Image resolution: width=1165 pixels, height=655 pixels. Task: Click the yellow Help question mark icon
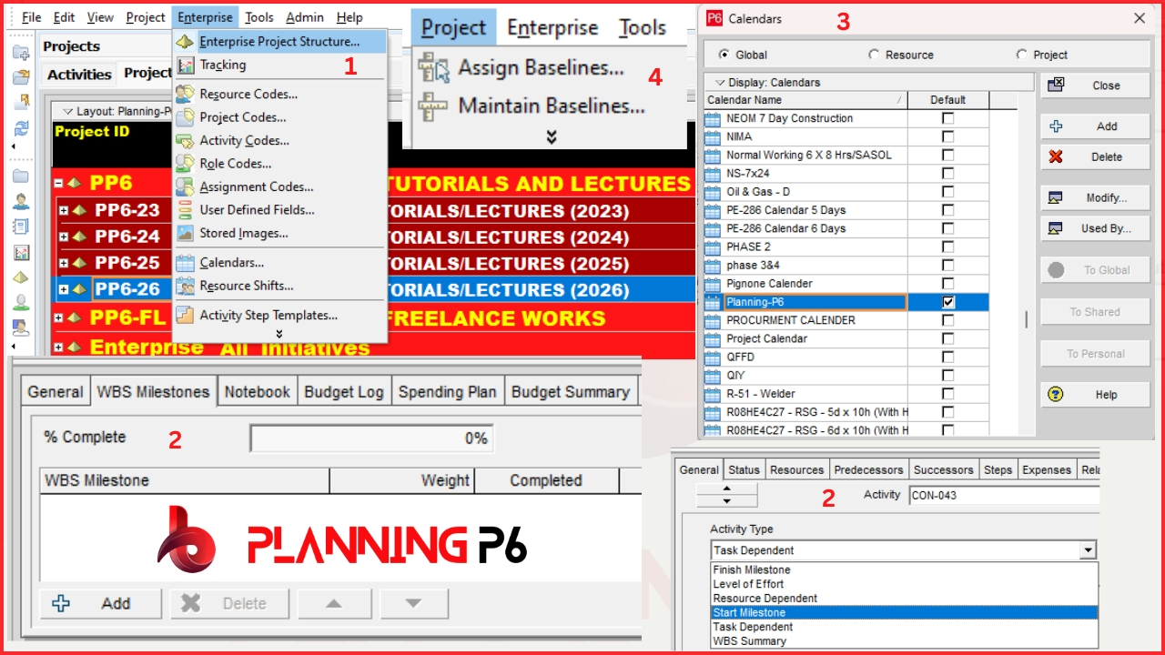(1056, 395)
